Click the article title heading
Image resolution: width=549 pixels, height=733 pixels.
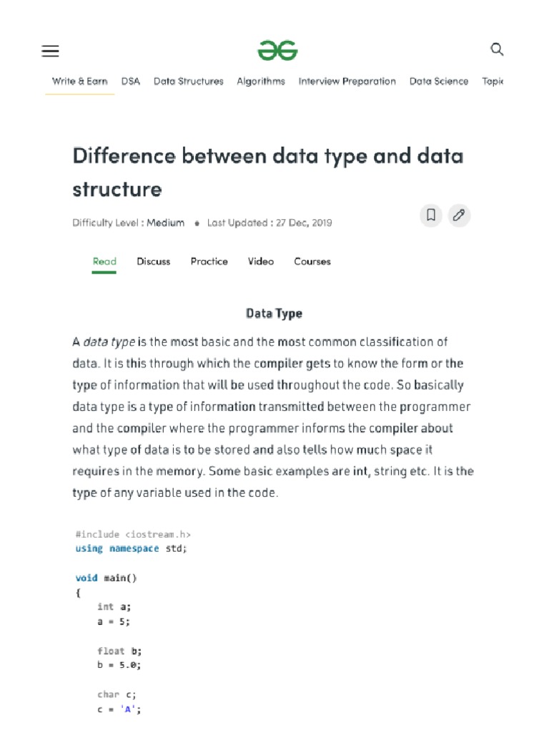[x=268, y=172]
